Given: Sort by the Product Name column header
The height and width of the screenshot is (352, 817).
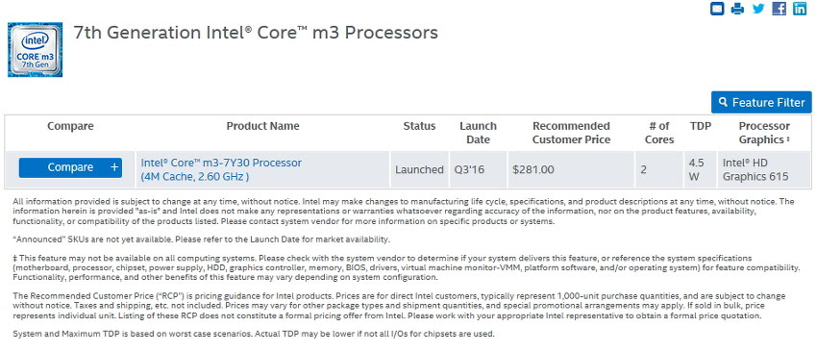Looking at the screenshot, I should 262,126.
